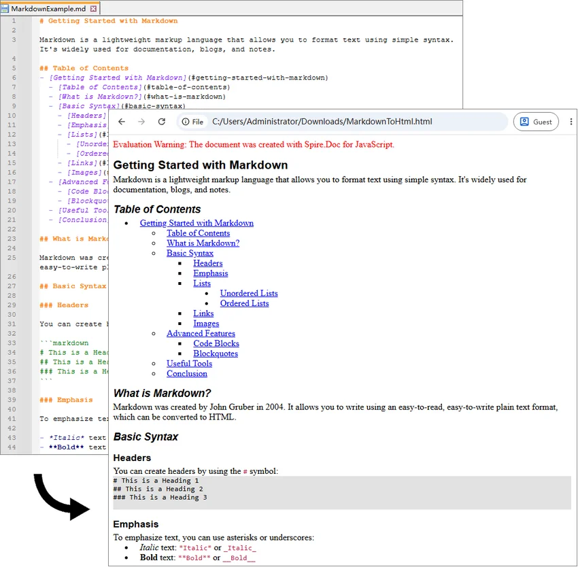Open the Conclusion link

[x=187, y=373]
